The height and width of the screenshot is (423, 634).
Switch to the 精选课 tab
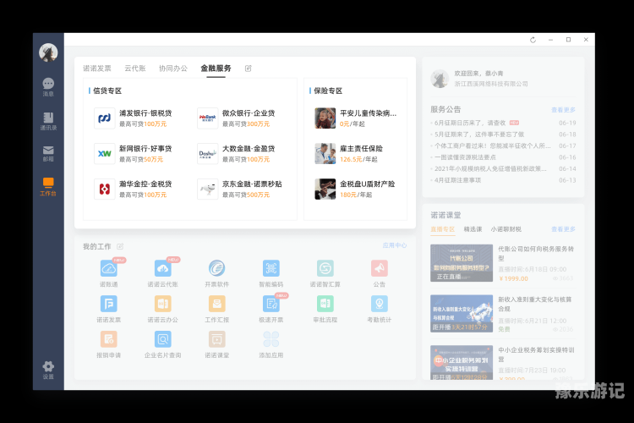(473, 229)
